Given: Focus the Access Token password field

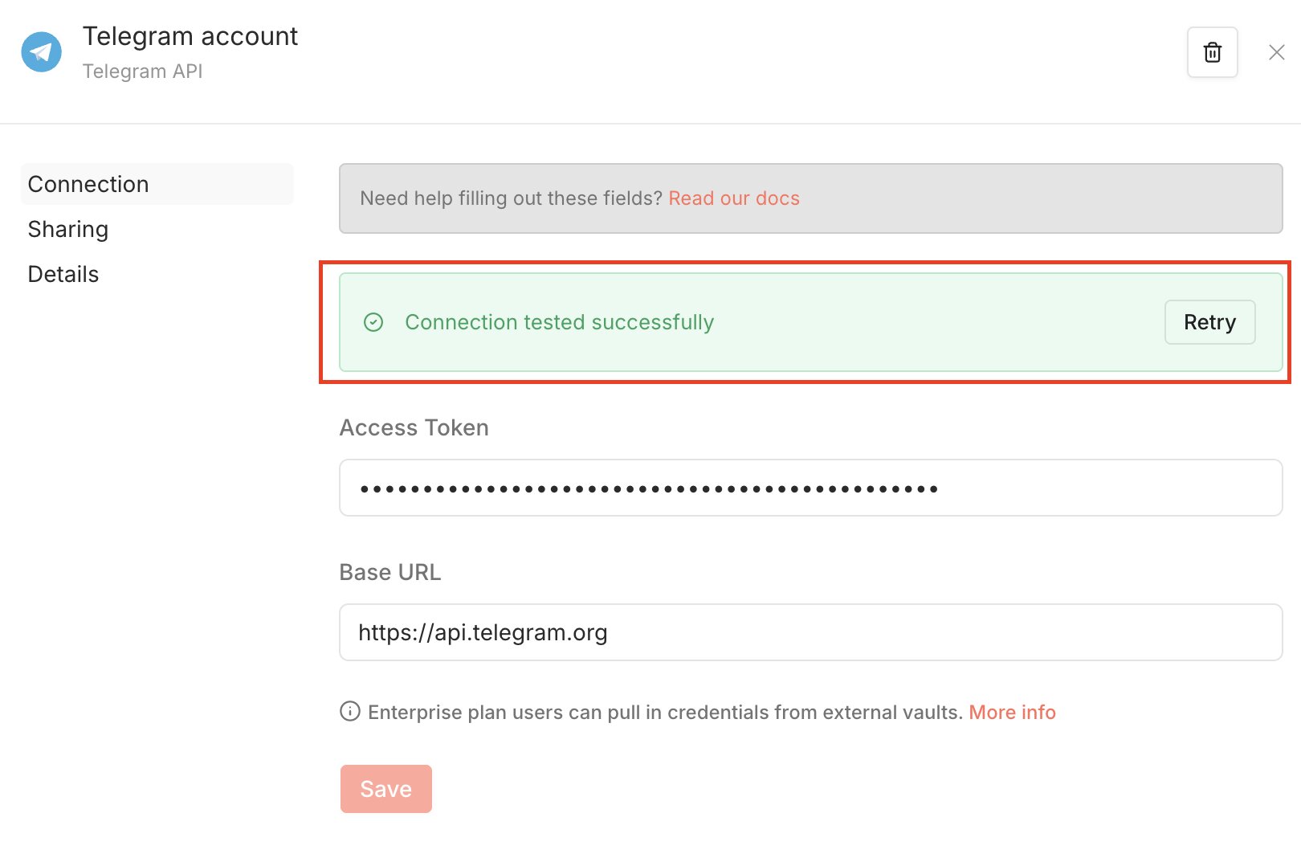Looking at the screenshot, I should (x=810, y=488).
